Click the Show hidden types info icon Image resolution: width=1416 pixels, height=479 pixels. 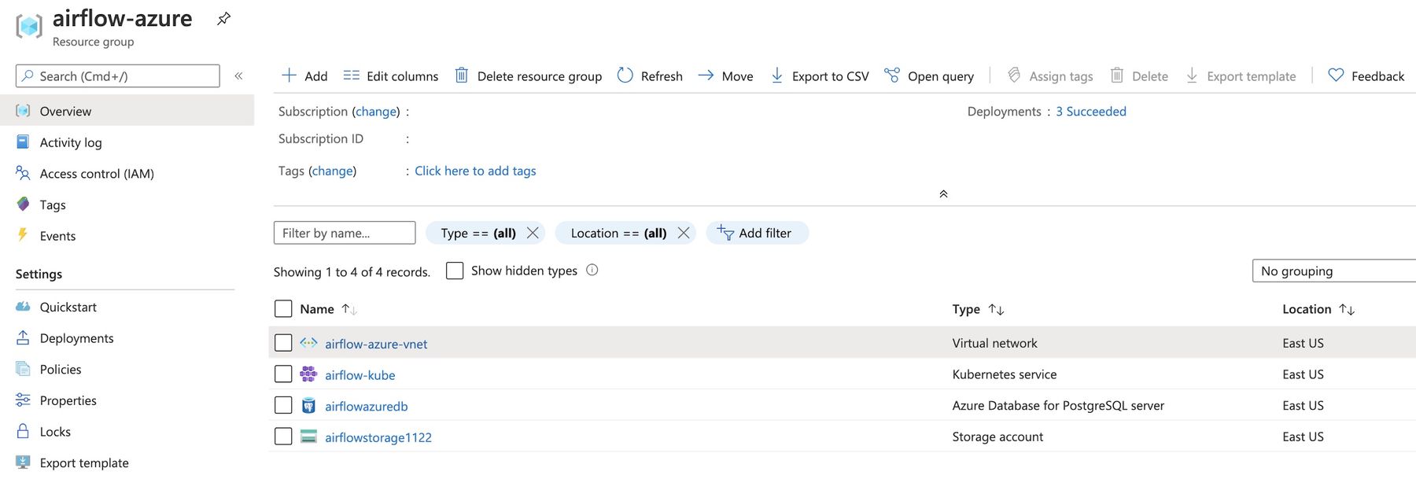(x=592, y=271)
